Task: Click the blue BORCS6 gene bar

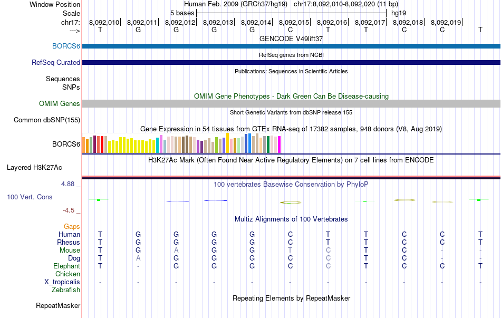Action: pos(292,46)
